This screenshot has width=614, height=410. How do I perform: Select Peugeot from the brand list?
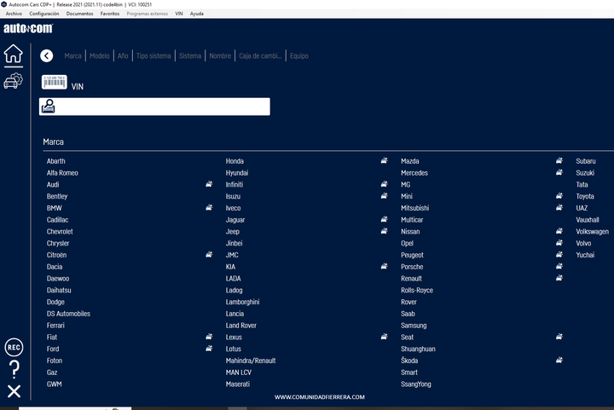click(x=412, y=255)
